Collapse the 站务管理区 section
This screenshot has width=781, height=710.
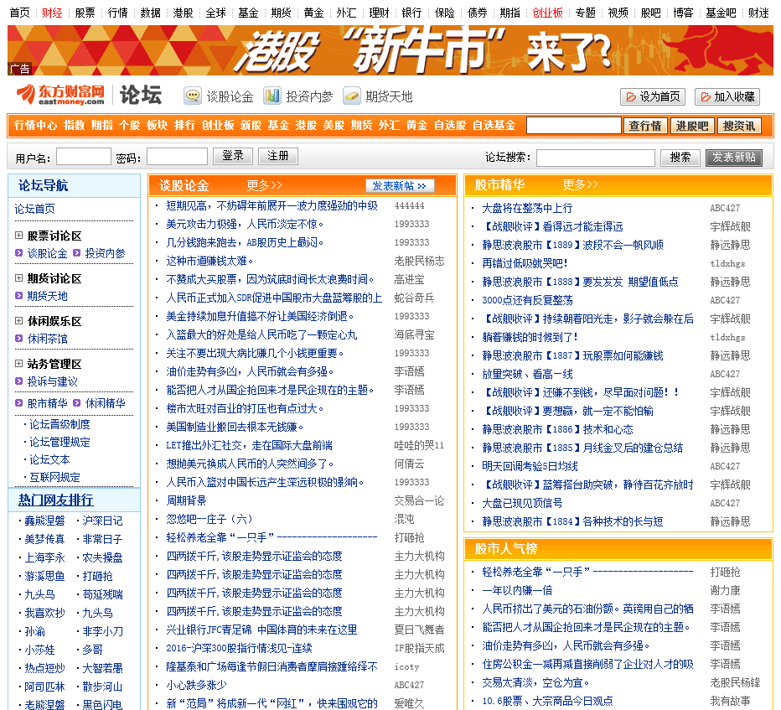pyautogui.click(x=19, y=363)
